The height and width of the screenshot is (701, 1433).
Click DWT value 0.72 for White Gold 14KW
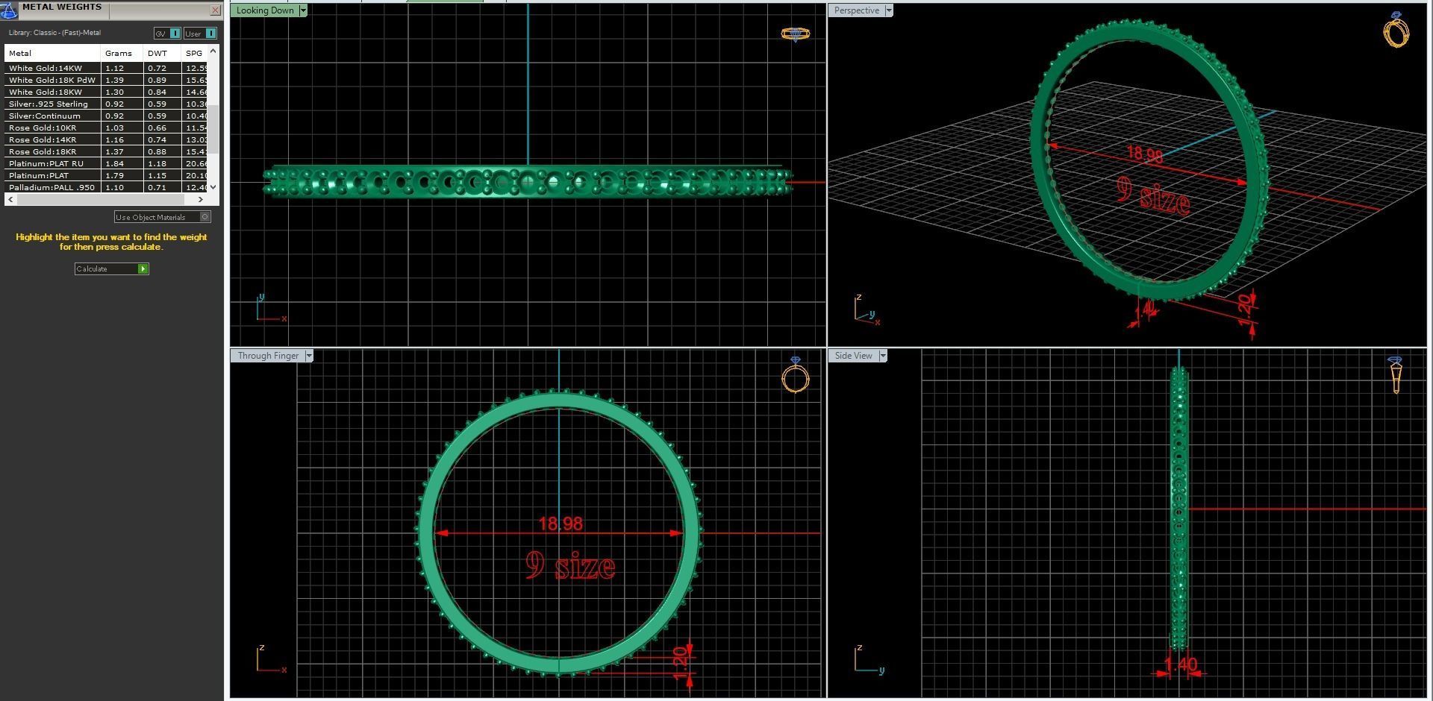click(157, 68)
